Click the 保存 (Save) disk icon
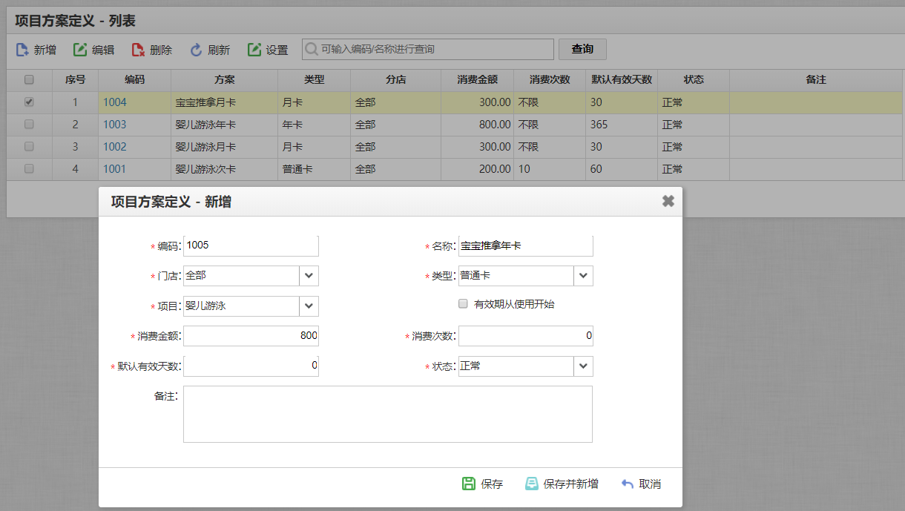905x511 pixels. [x=468, y=483]
